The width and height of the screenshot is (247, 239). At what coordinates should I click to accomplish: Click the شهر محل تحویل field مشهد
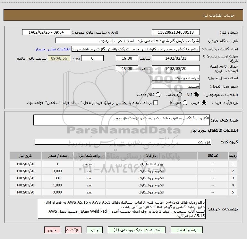pos(175,86)
